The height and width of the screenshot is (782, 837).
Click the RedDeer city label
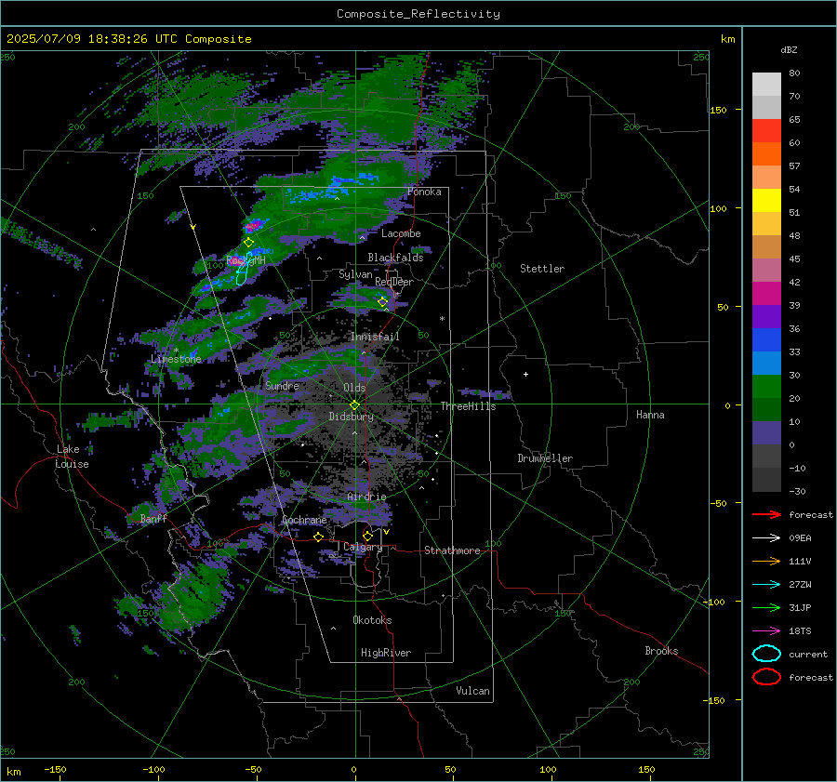click(x=394, y=282)
